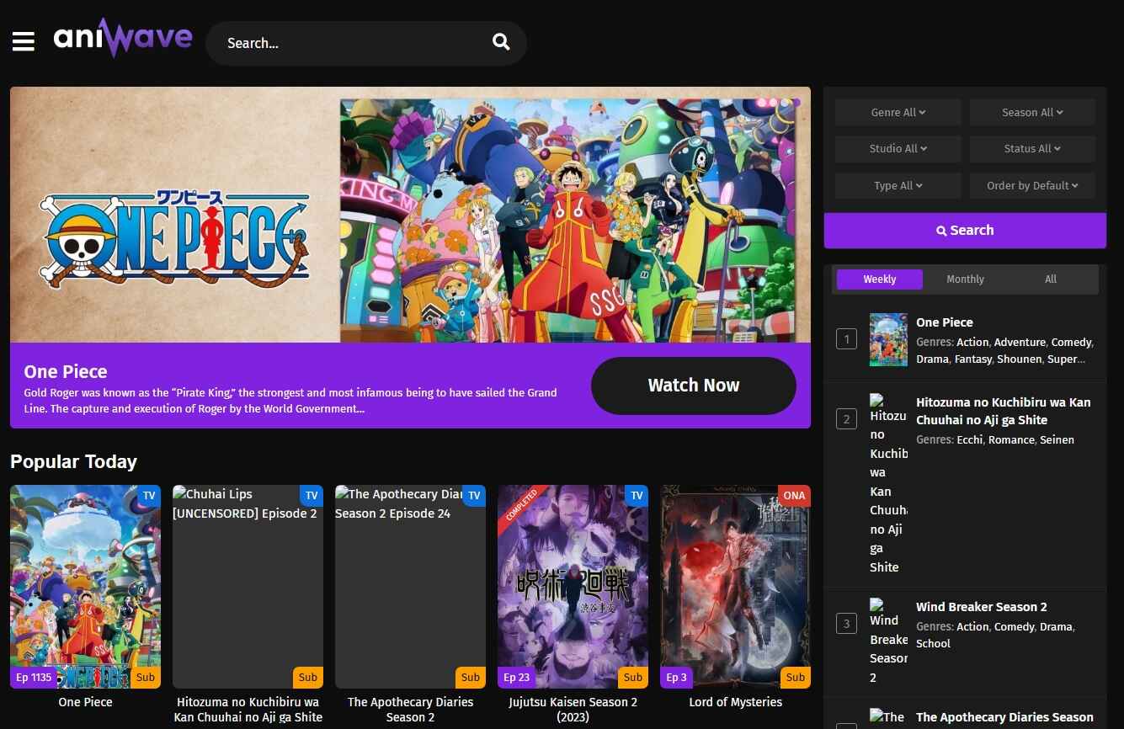Click the Seinen genre link
Image resolution: width=1124 pixels, height=729 pixels.
[x=1057, y=439]
